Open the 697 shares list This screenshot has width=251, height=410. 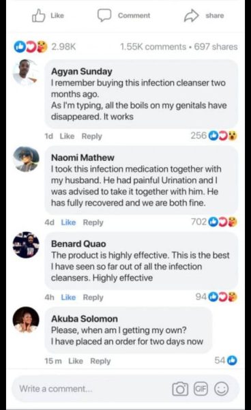click(x=216, y=47)
